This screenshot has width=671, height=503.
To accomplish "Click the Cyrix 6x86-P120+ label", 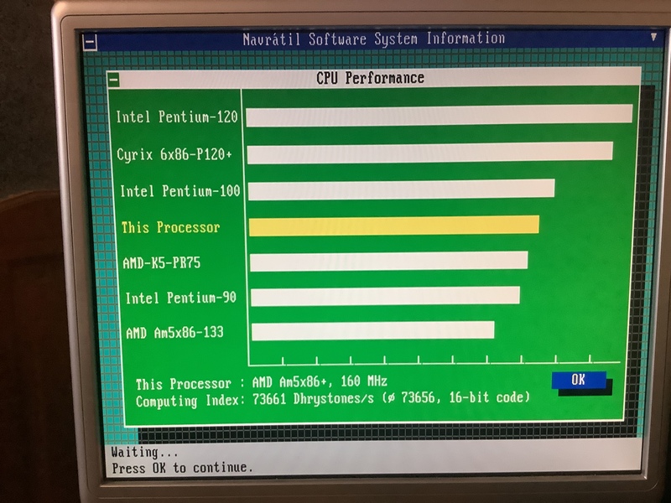I will (174, 154).
